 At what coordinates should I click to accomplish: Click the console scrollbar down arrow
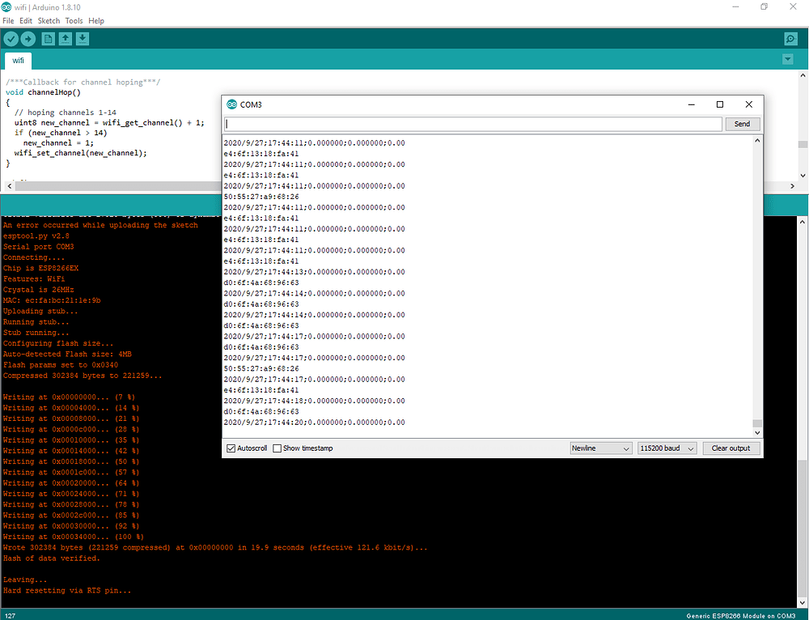(x=803, y=602)
